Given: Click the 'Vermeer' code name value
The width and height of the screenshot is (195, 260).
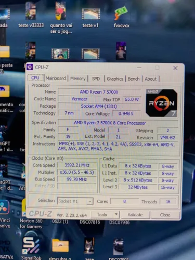Looking at the screenshot, I should point(80,99).
